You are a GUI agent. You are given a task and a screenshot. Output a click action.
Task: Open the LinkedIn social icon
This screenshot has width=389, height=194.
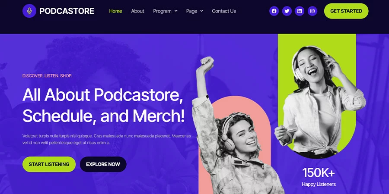(300, 11)
